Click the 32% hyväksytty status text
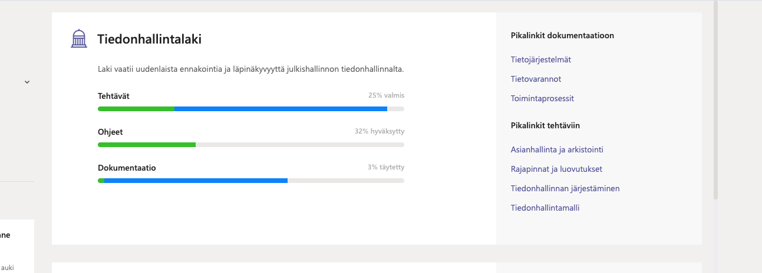This screenshot has height=273, width=762. [x=380, y=131]
